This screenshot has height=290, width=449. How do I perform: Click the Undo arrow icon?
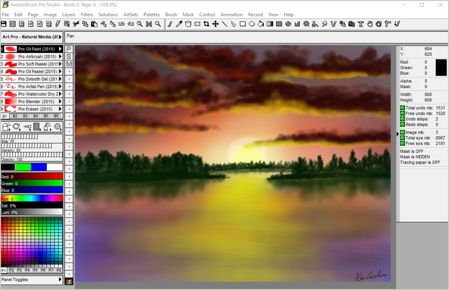121,24
